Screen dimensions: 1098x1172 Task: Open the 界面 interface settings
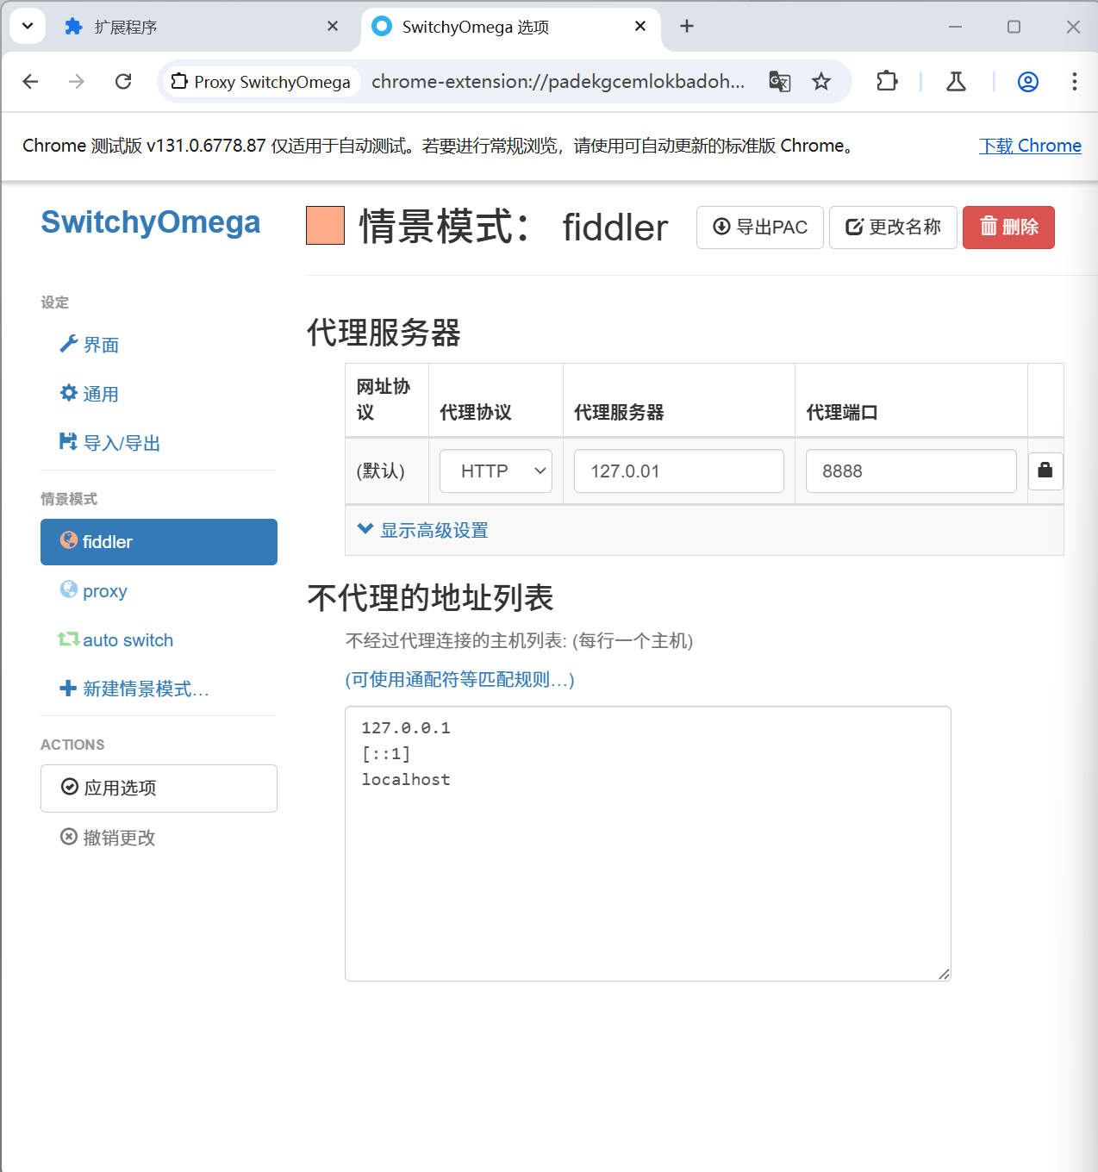point(159,345)
